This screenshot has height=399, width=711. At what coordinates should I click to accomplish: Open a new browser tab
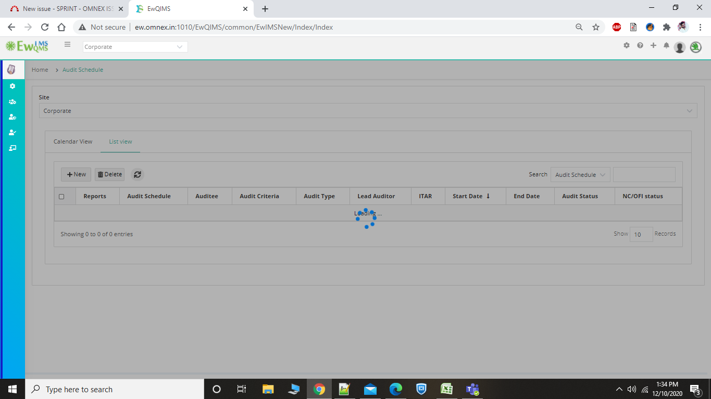point(265,9)
